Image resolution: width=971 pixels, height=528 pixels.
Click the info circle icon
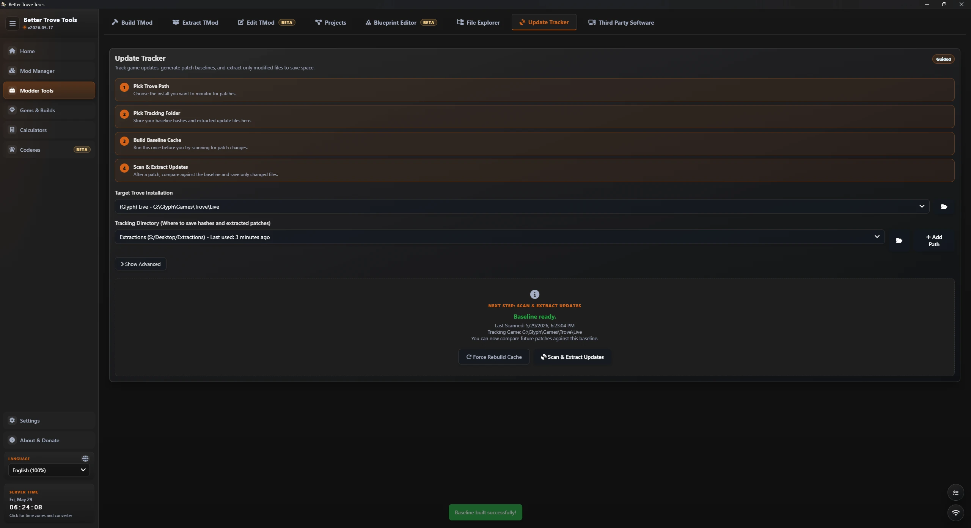[x=534, y=294]
